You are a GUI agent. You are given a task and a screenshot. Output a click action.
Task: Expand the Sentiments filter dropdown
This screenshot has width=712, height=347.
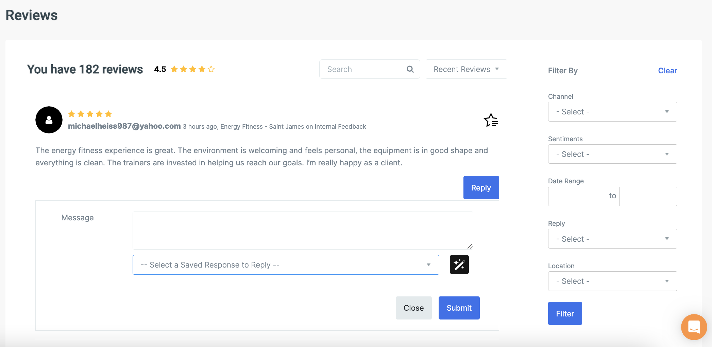(x=612, y=154)
